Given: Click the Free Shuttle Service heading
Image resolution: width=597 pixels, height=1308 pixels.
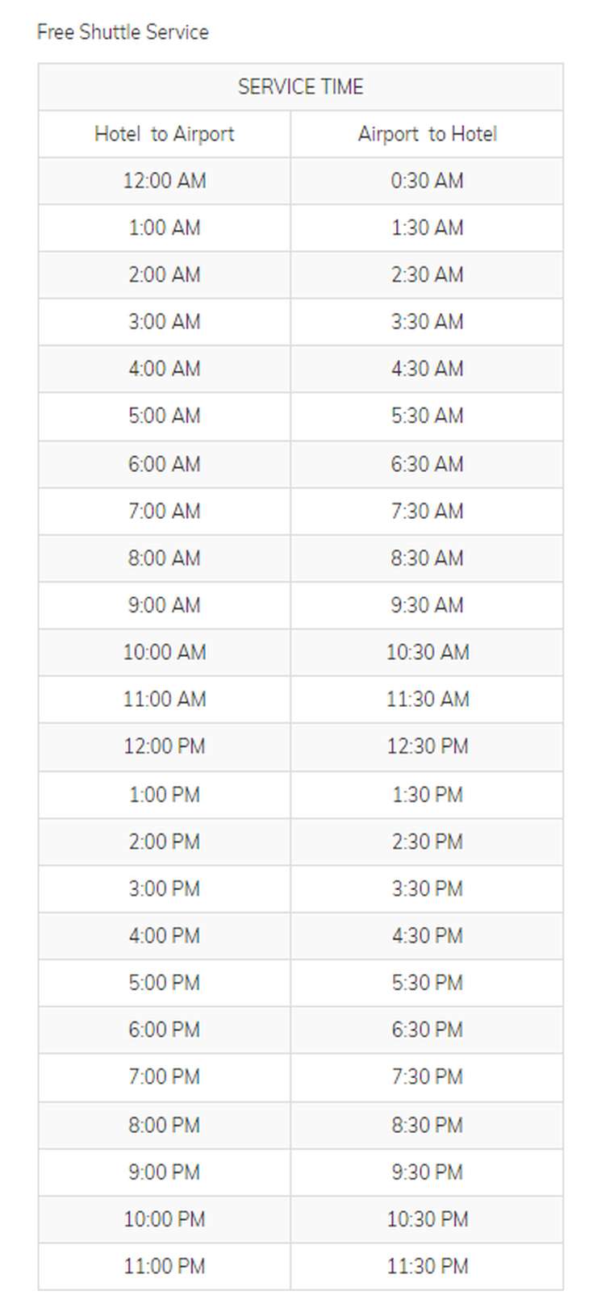Looking at the screenshot, I should 123,32.
